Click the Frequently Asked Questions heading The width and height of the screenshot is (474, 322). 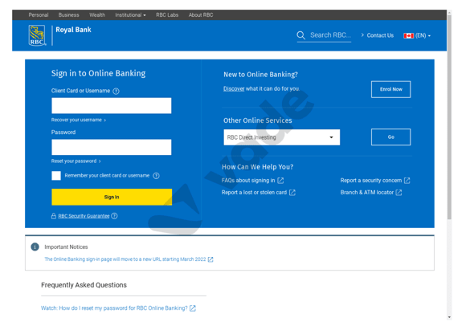84,285
